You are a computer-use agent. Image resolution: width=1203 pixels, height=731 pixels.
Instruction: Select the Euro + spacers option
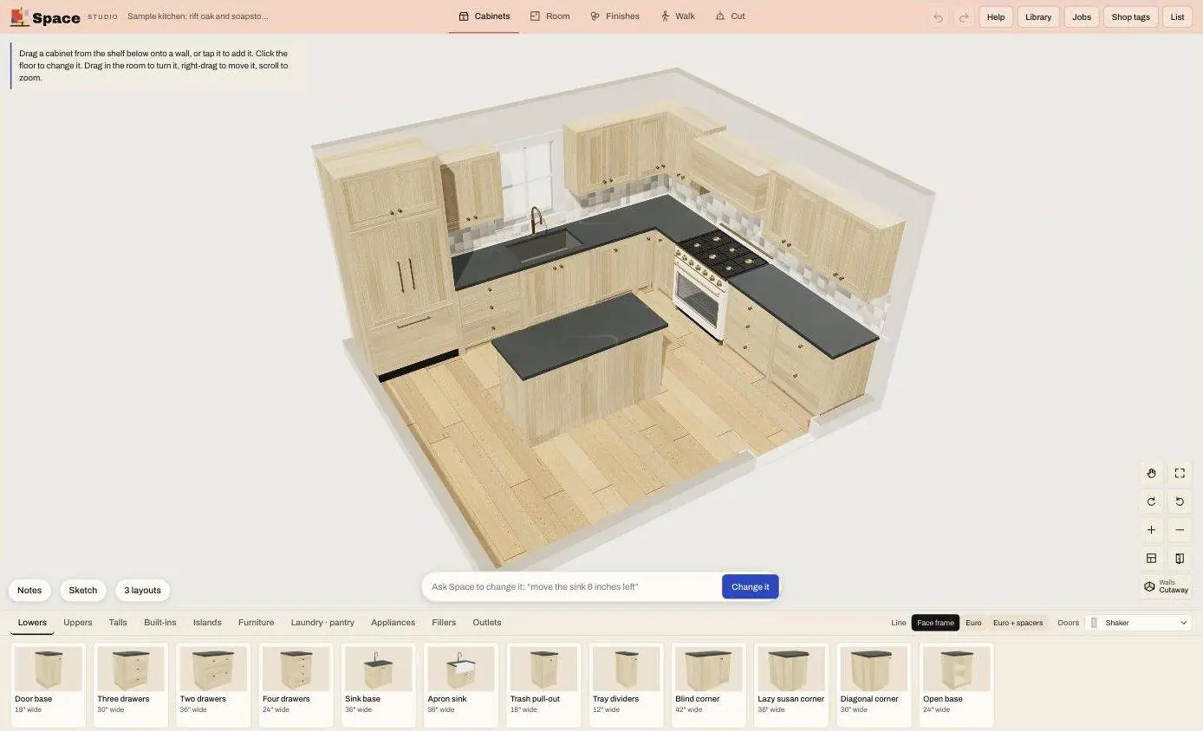pyautogui.click(x=1018, y=623)
